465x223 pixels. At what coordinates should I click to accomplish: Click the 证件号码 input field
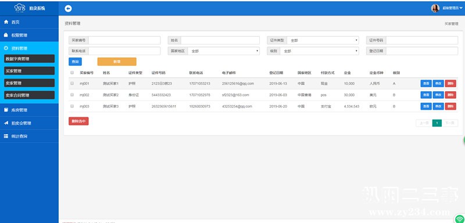(422, 40)
